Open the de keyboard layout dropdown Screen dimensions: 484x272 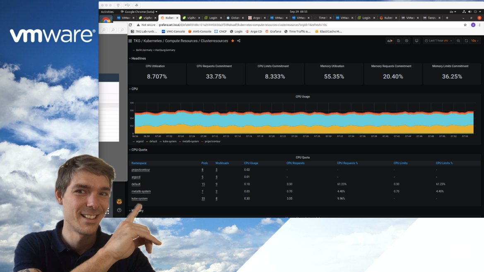click(453, 12)
